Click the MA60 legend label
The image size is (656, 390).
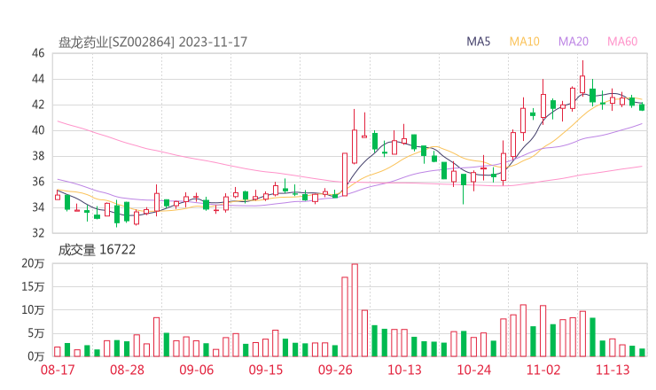click(622, 42)
